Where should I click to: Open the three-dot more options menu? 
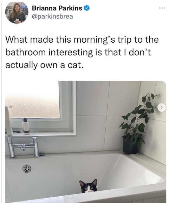[162, 8]
